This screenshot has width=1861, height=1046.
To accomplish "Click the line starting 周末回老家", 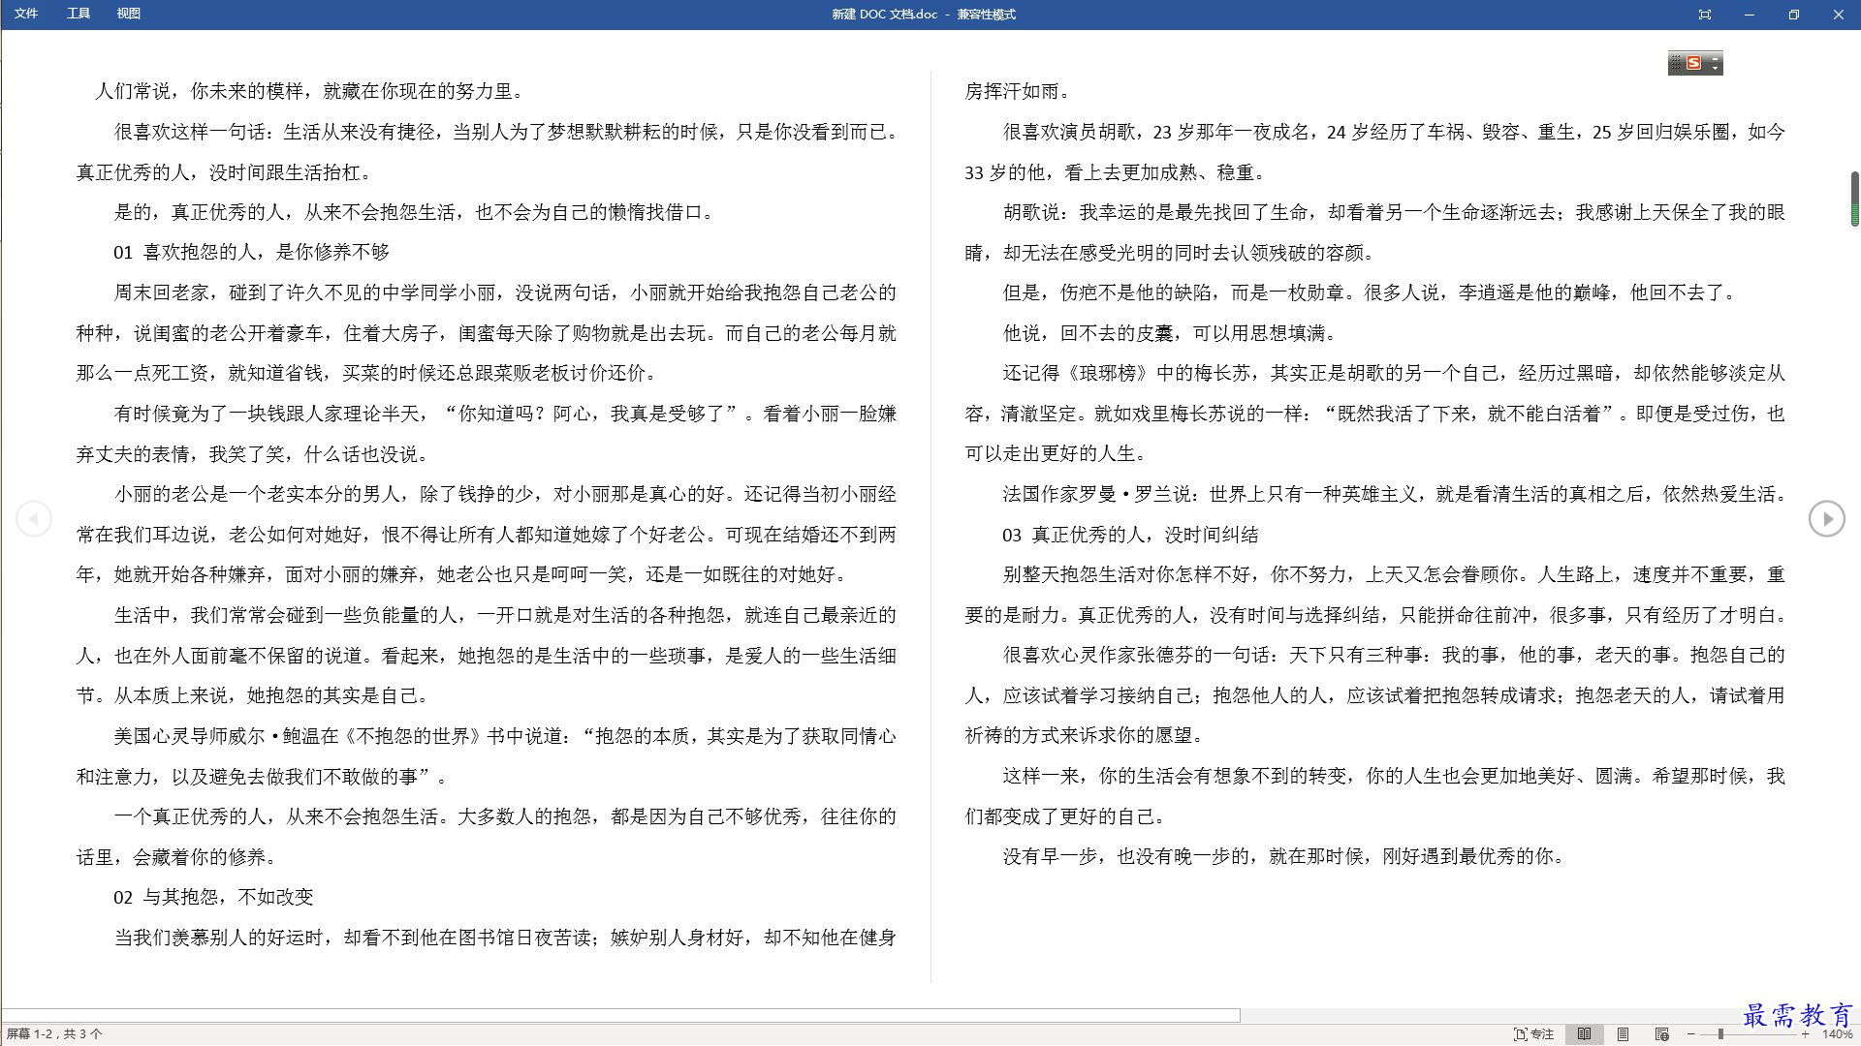I will point(505,293).
